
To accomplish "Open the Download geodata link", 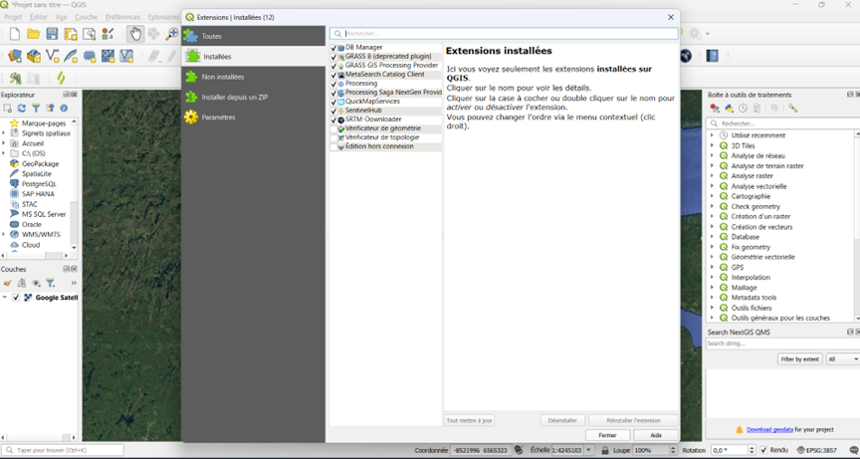I will [769, 429].
